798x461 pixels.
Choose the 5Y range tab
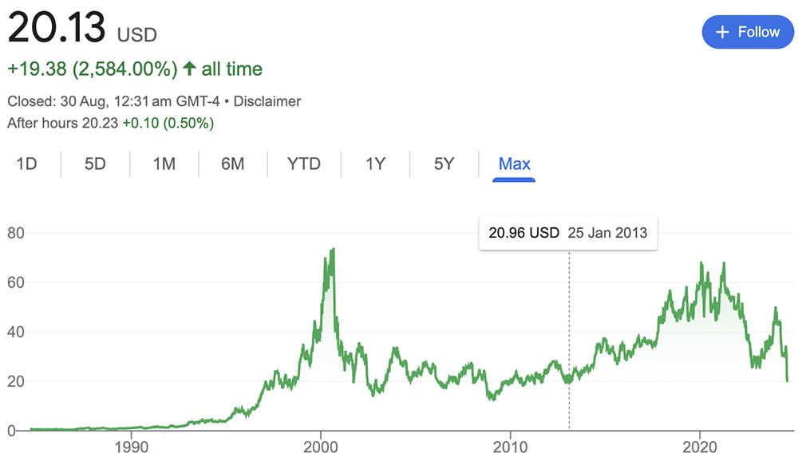(x=444, y=164)
